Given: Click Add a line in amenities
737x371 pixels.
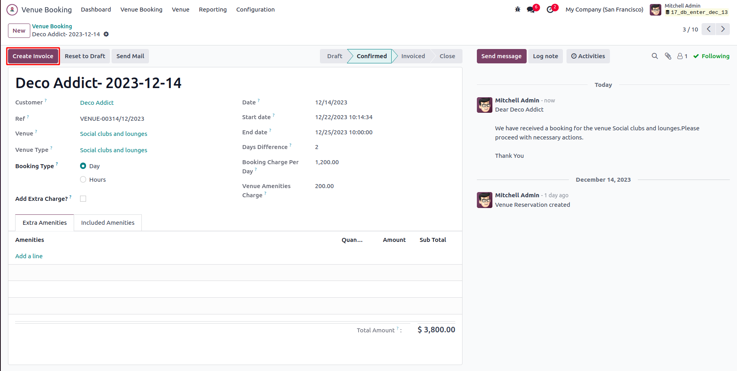Looking at the screenshot, I should 29,256.
